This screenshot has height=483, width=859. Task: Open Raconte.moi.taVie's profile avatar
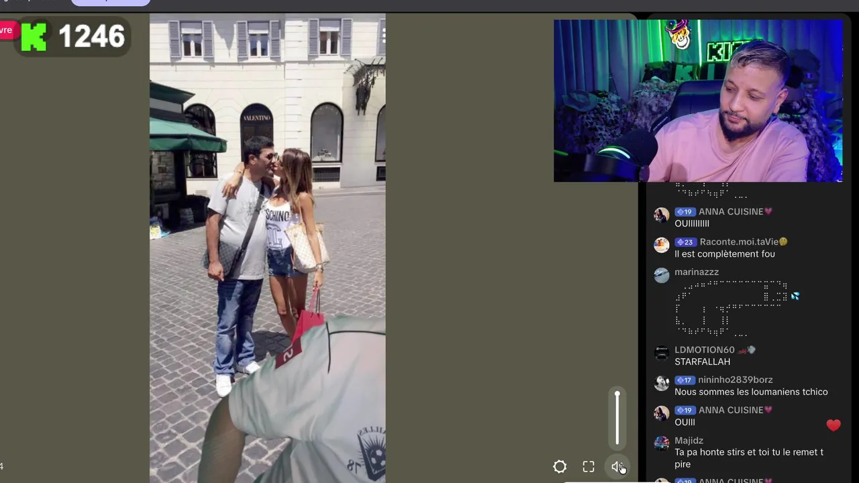pos(662,245)
